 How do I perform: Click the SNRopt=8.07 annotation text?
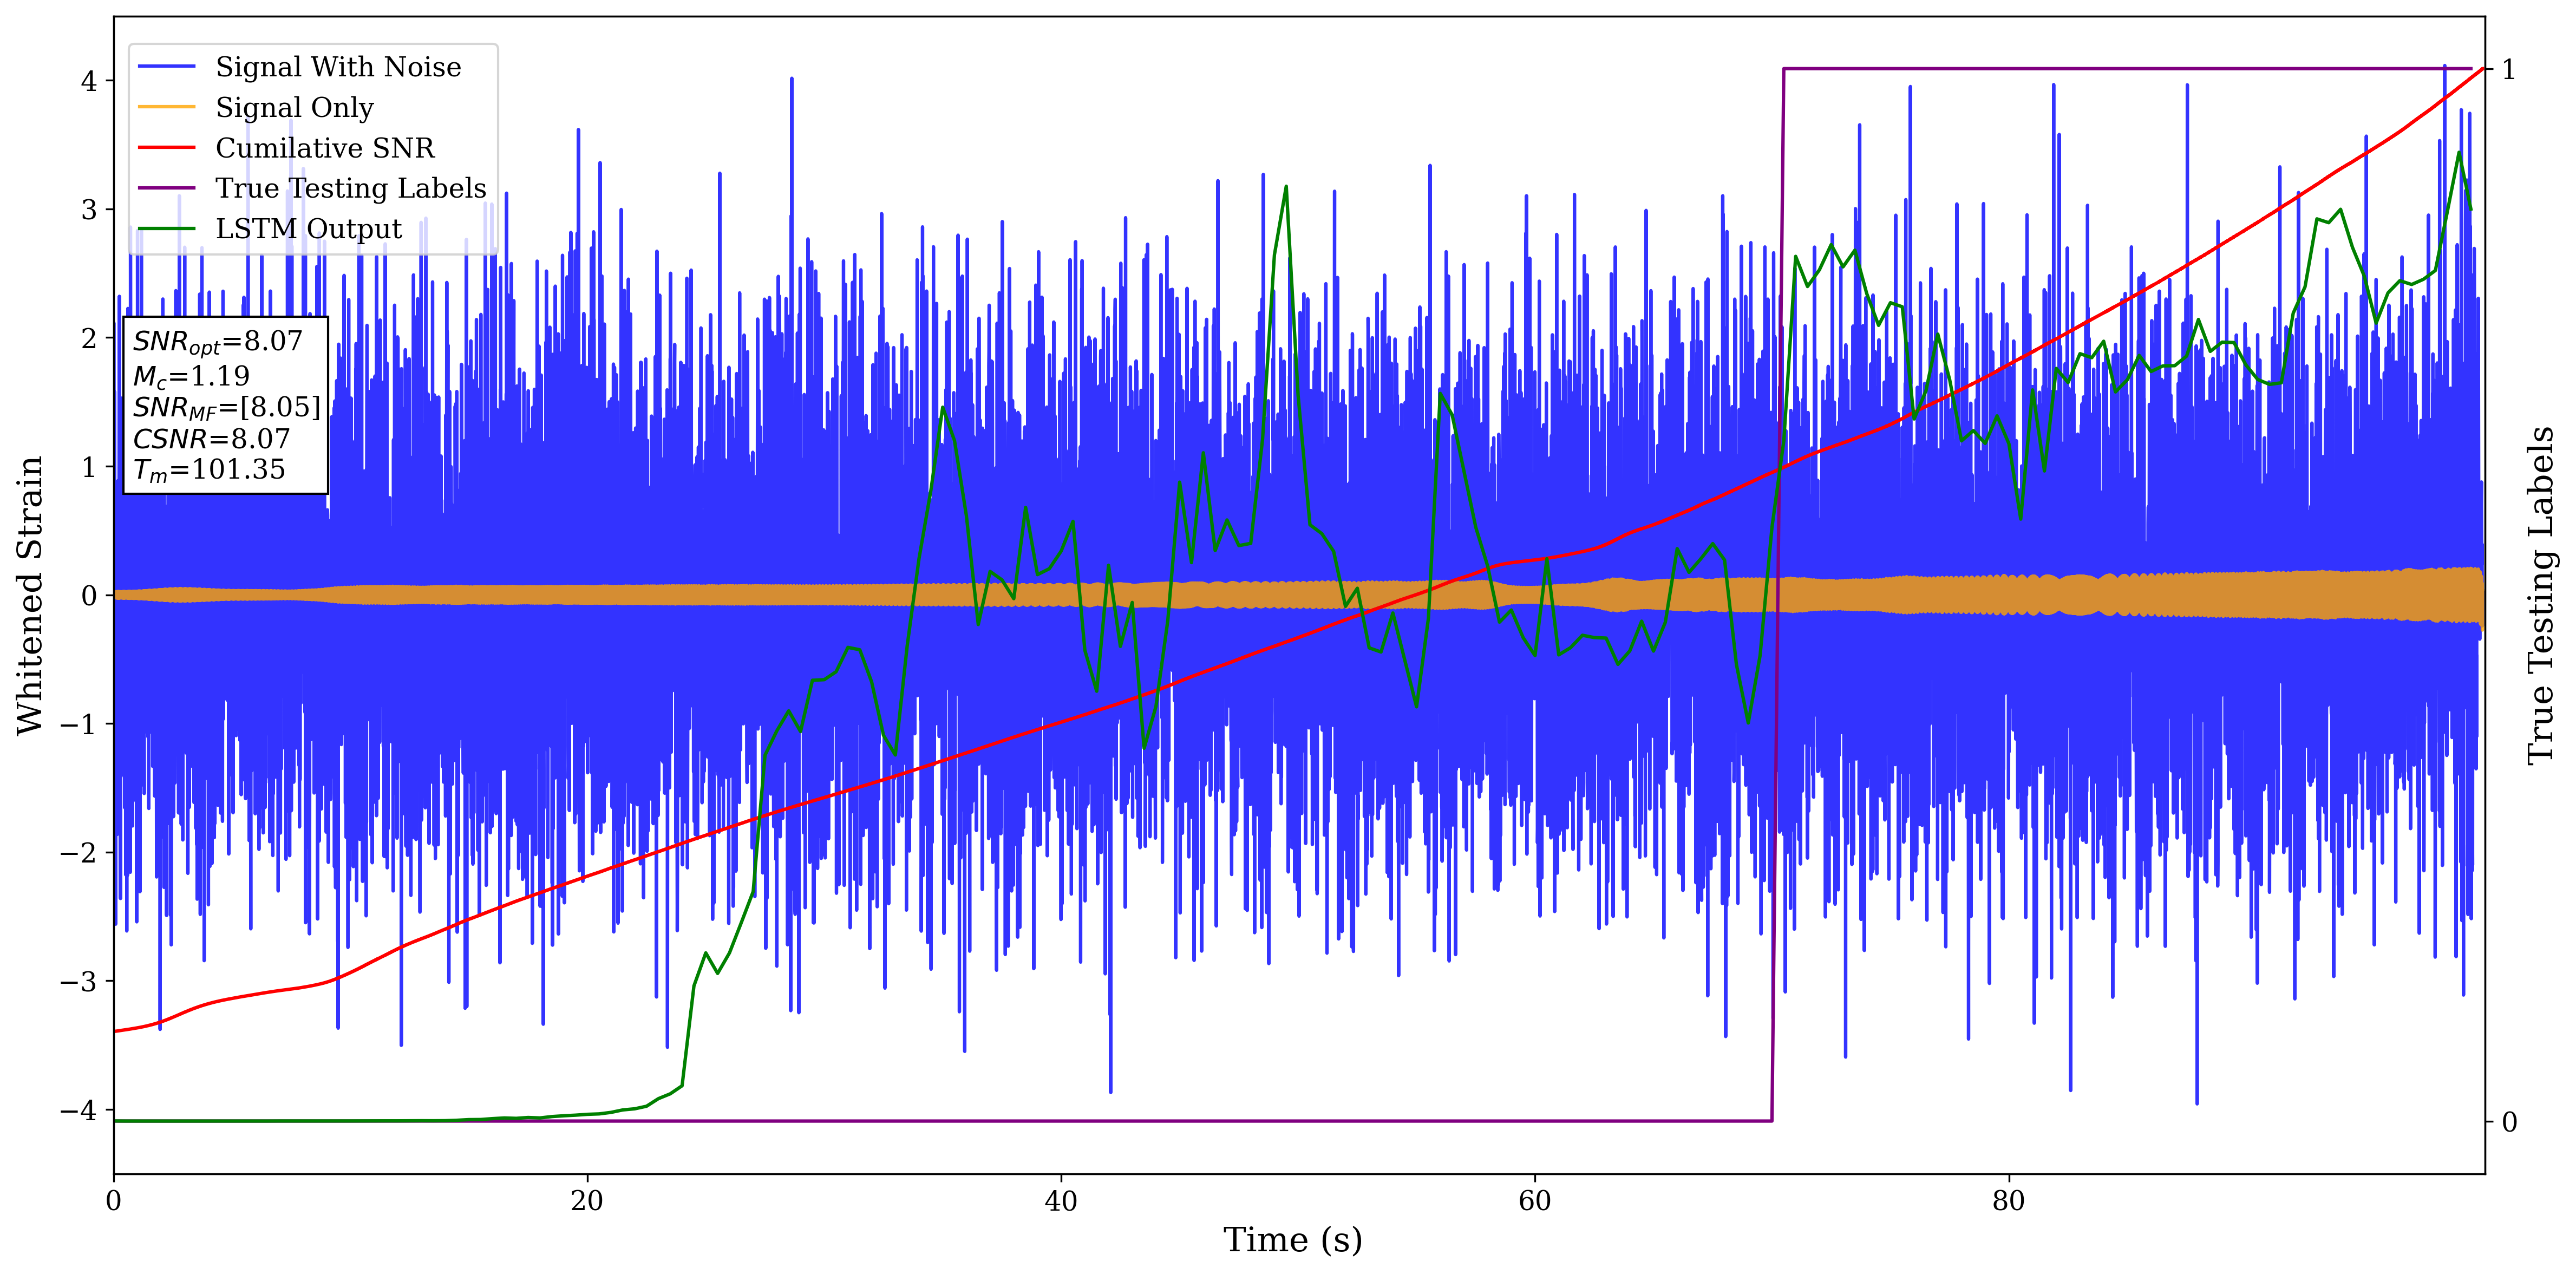tap(217, 342)
